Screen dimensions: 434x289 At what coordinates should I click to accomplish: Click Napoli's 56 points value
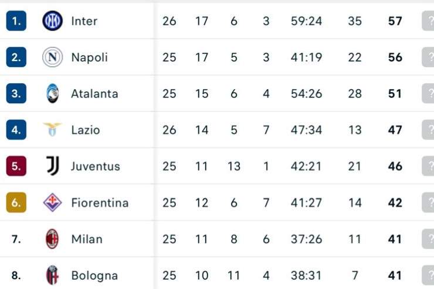[395, 57]
